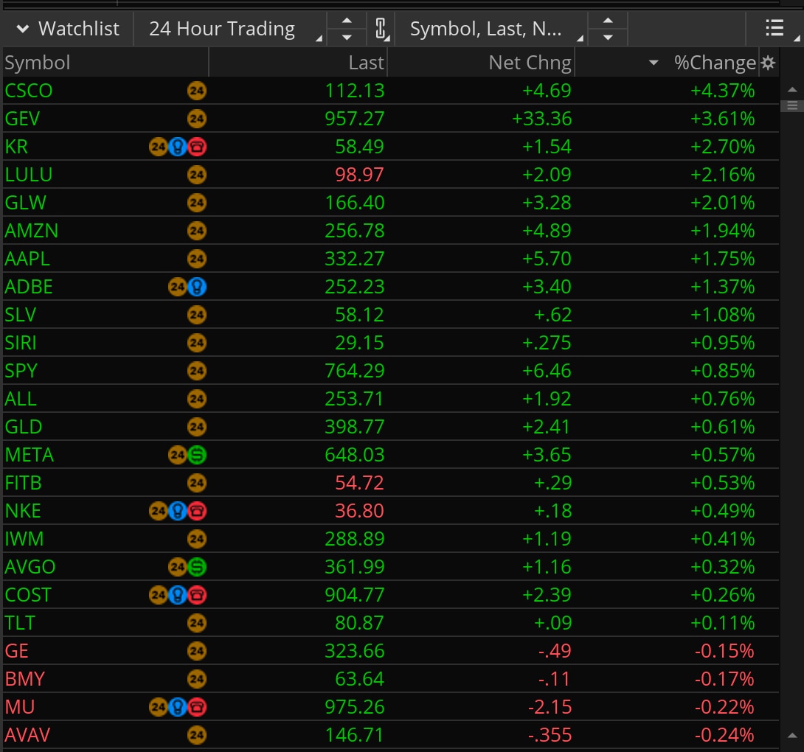The width and height of the screenshot is (804, 752).
Task: Select the GE symbol
Action: tap(17, 651)
